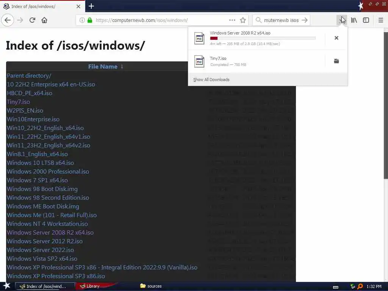Image resolution: width=388 pixels, height=291 pixels.
Task: Open Windows 98 Boot Disk.img
Action: click(x=42, y=189)
